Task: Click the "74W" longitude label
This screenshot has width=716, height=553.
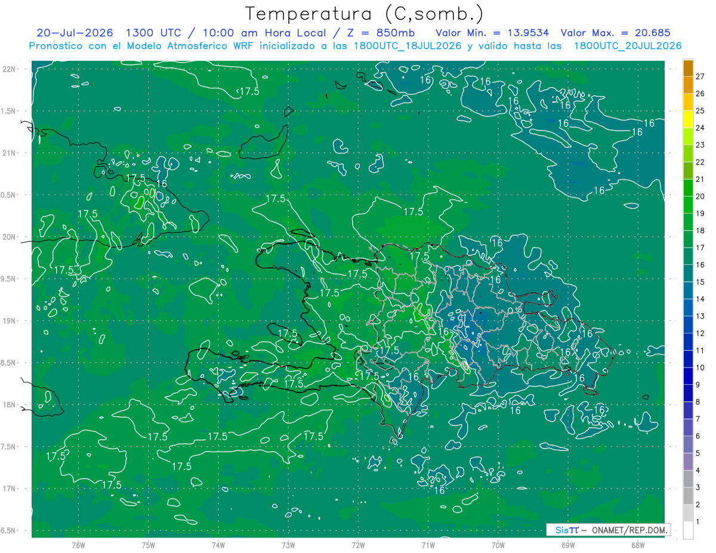Action: click(x=218, y=545)
